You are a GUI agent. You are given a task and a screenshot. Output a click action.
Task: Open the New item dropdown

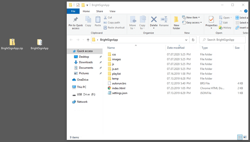pos(191,17)
